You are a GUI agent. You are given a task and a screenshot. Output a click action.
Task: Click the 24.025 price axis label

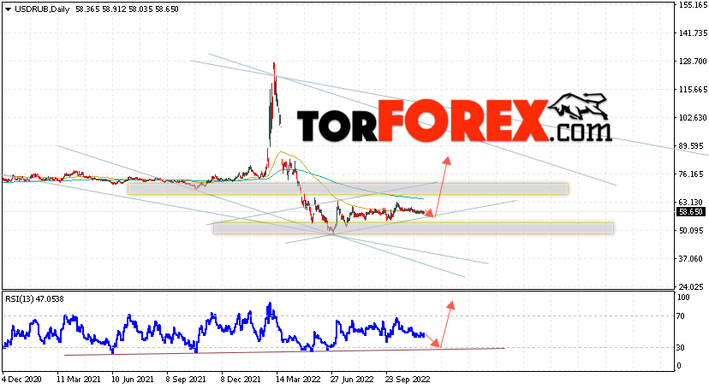coord(691,286)
